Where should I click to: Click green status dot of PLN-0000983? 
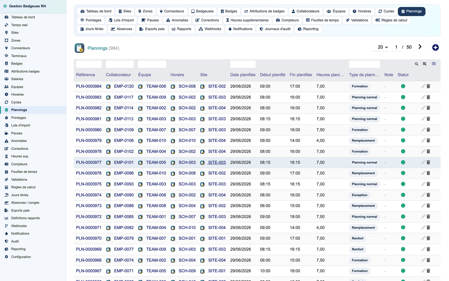tap(403, 97)
